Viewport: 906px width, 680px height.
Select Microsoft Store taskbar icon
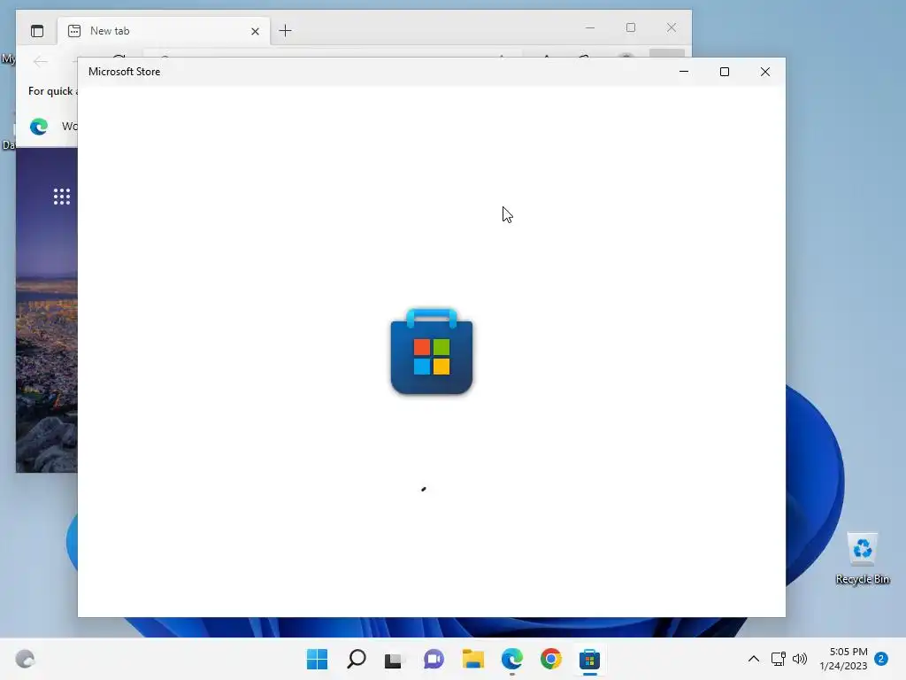[589, 659]
